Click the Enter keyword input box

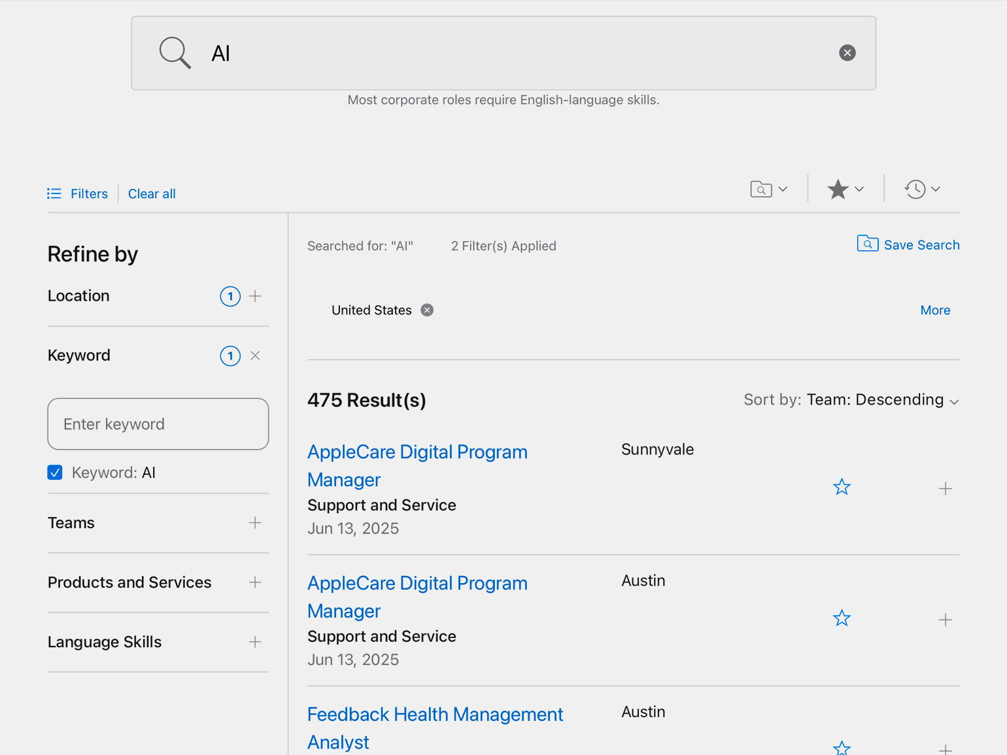coord(158,424)
